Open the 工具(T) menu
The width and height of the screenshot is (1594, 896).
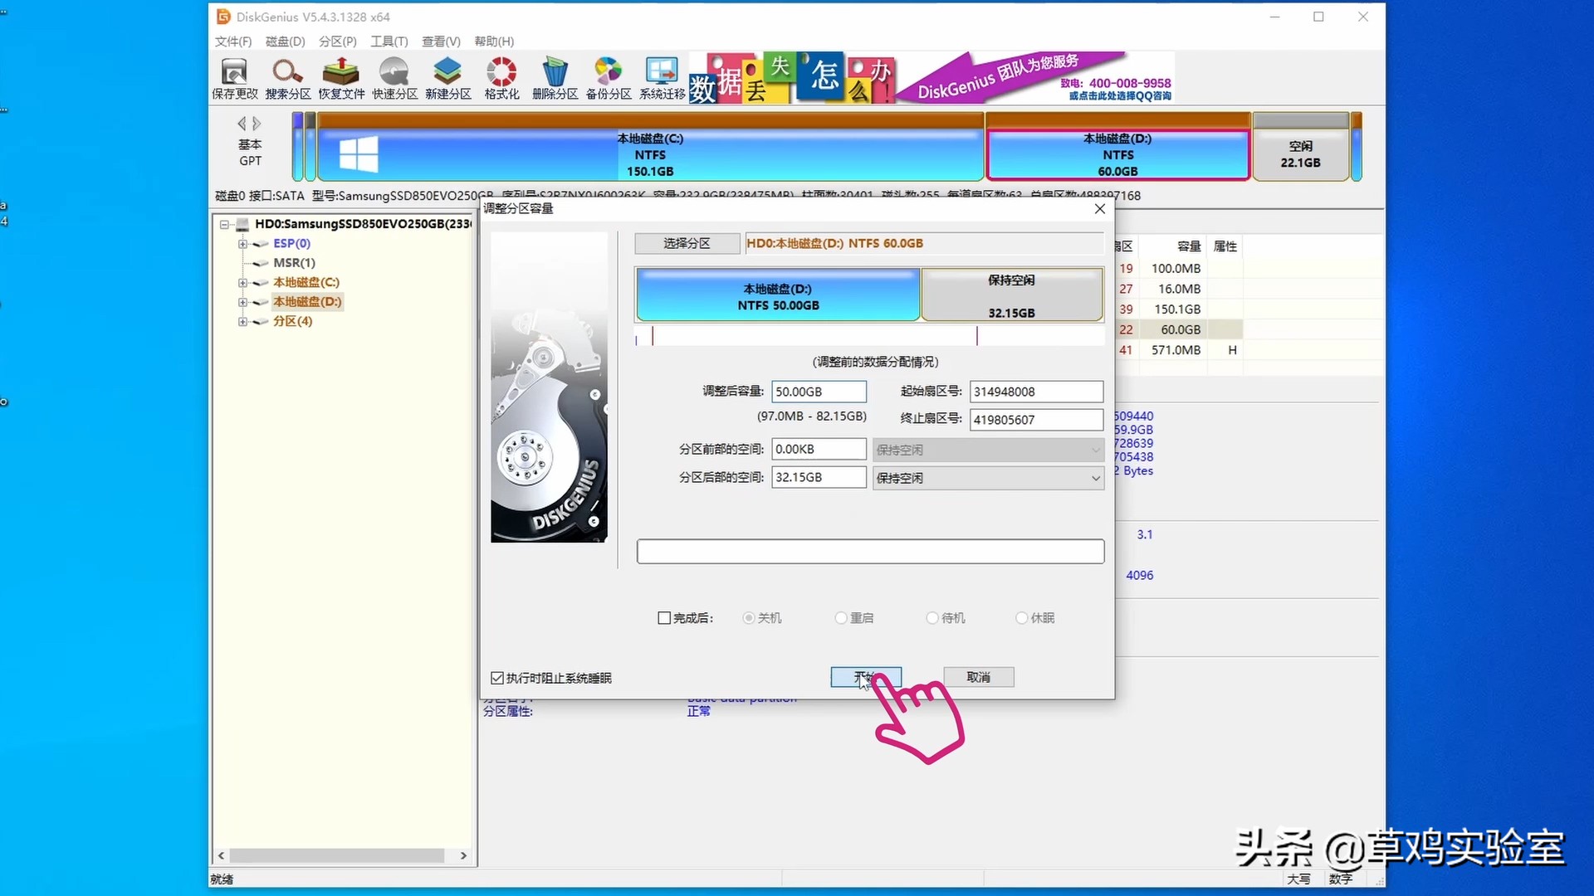(389, 41)
